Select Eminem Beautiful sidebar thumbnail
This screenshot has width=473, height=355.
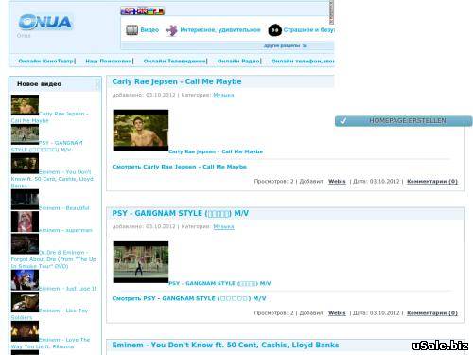[x=25, y=200]
